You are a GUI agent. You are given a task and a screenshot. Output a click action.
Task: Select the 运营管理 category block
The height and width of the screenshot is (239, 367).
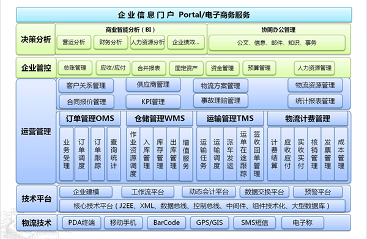36,131
